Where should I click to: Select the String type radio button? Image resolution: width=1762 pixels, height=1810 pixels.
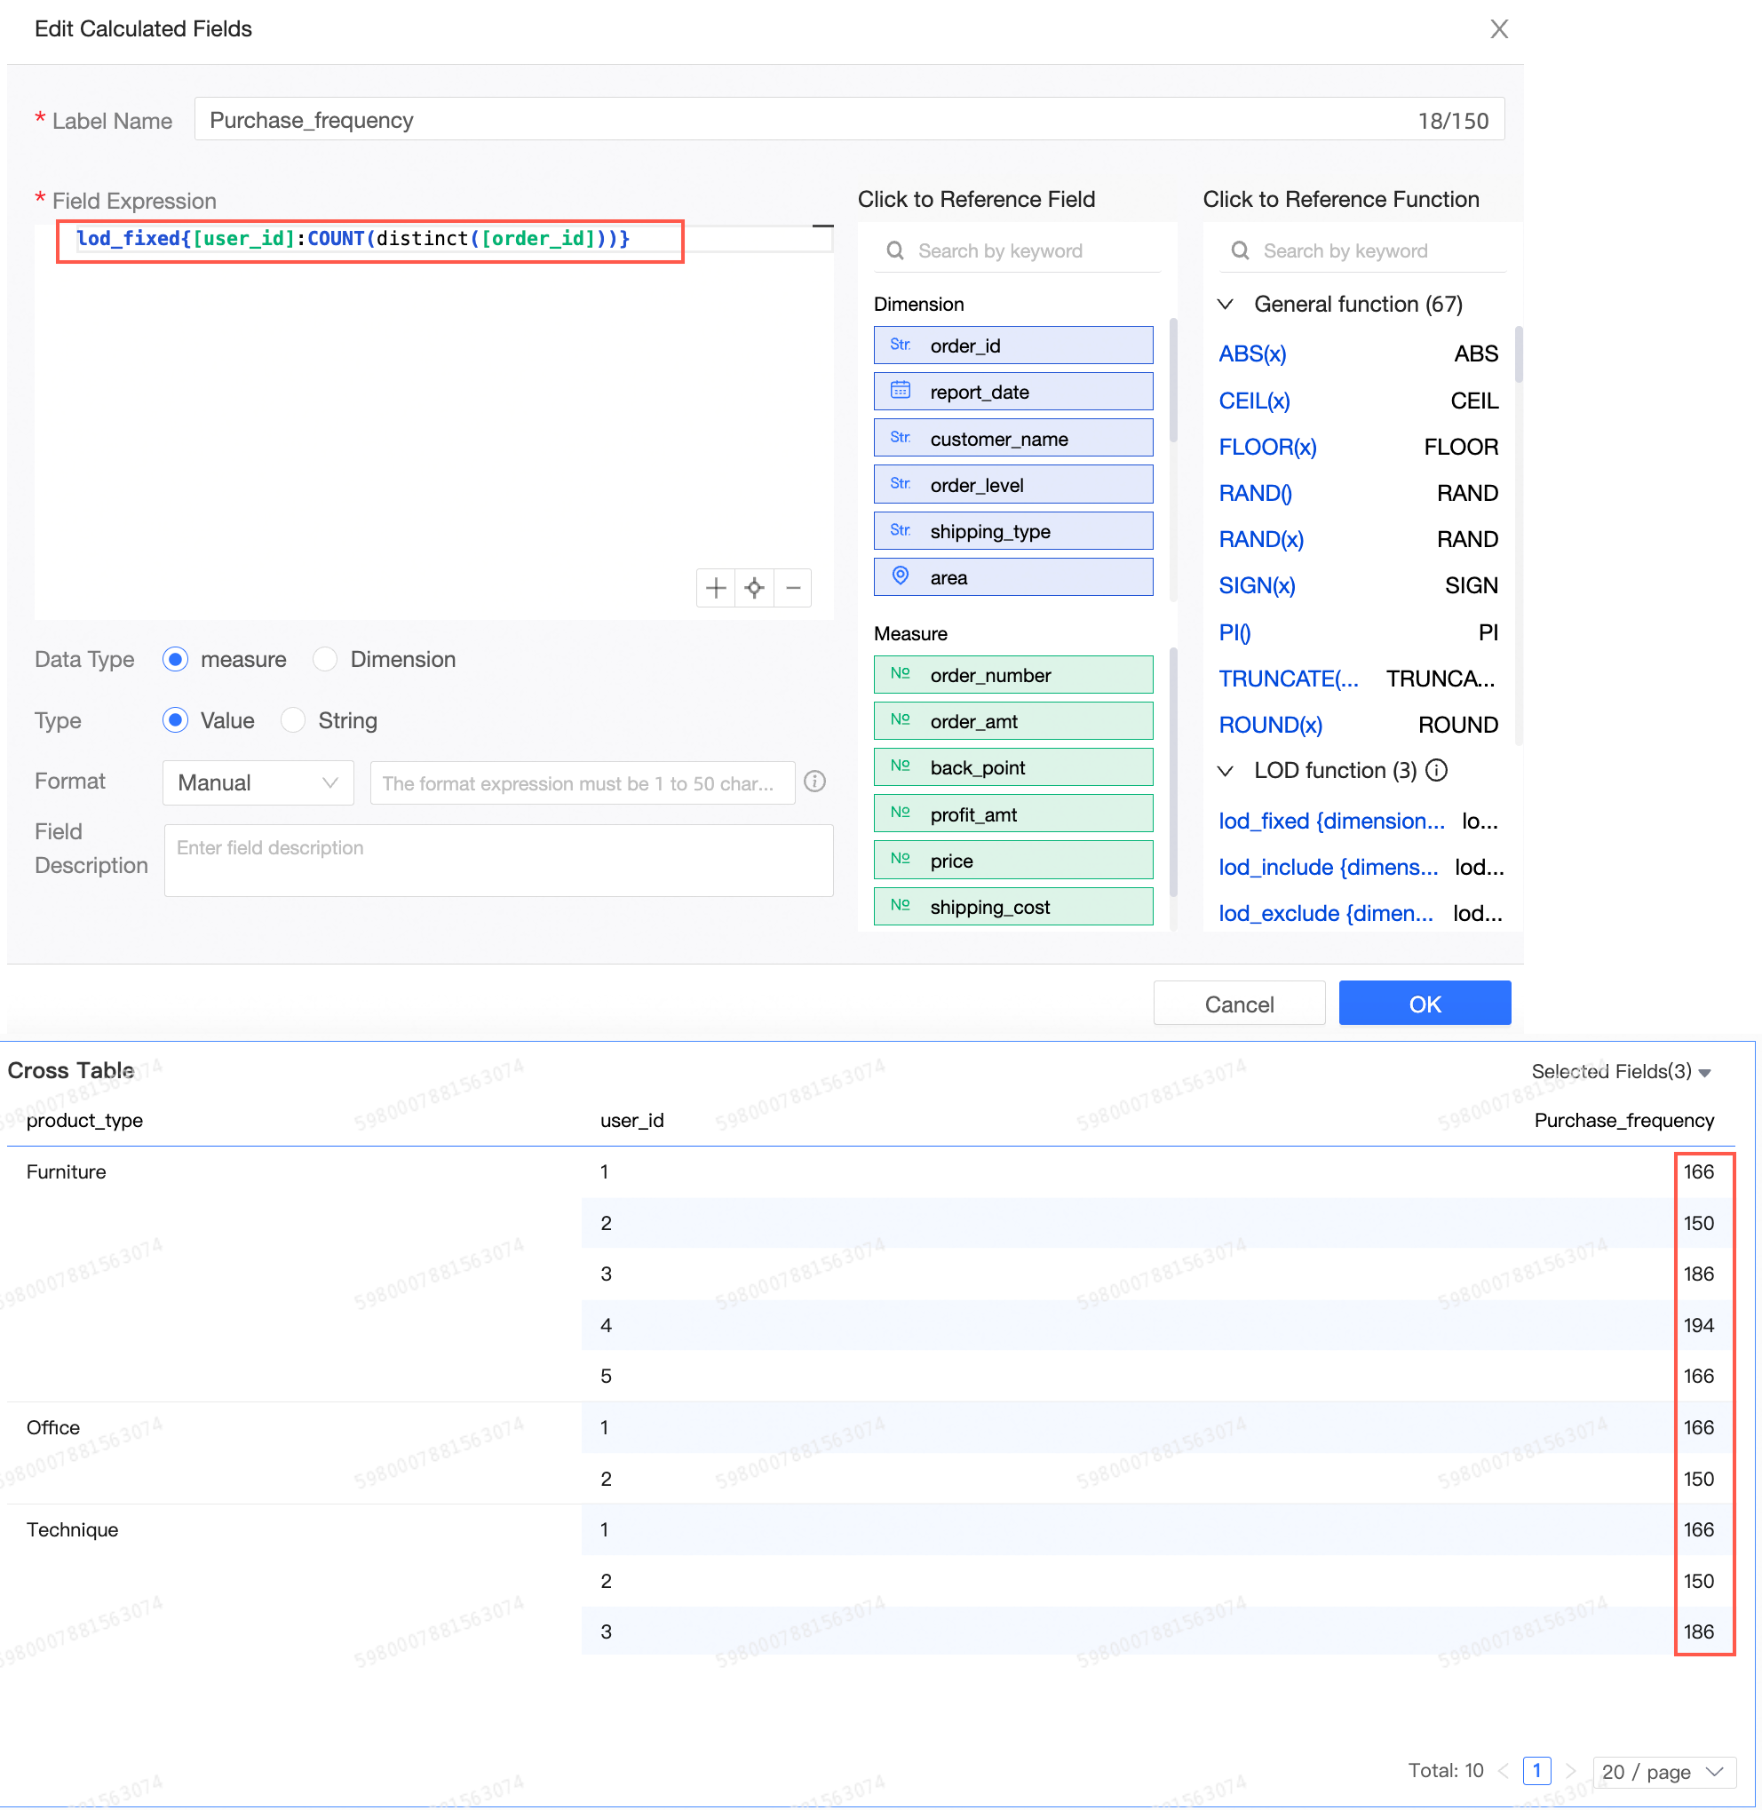pos(293,720)
